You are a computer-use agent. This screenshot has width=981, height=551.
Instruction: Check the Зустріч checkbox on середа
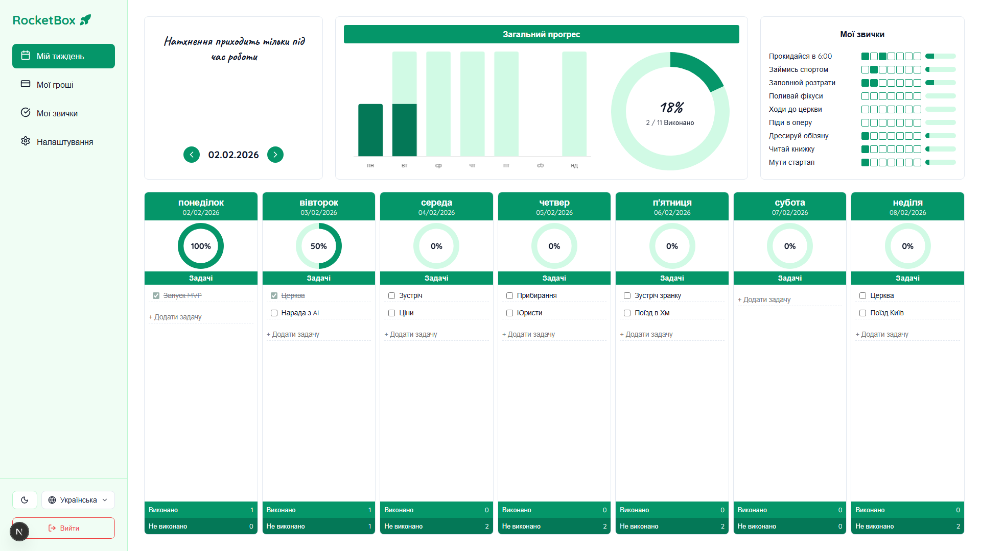pos(391,295)
